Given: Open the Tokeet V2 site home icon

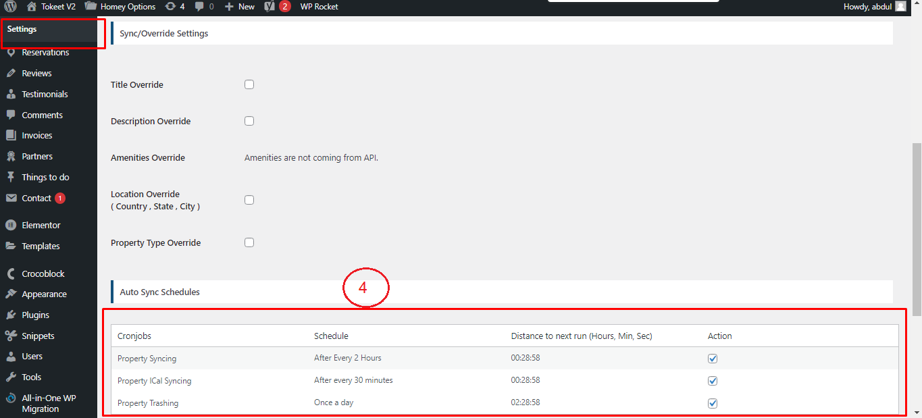Looking at the screenshot, I should coord(32,7).
